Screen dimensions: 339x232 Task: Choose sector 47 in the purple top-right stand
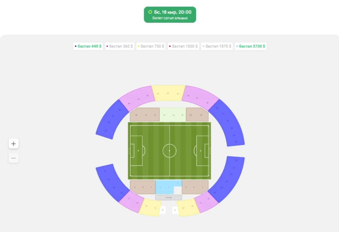coord(197,98)
